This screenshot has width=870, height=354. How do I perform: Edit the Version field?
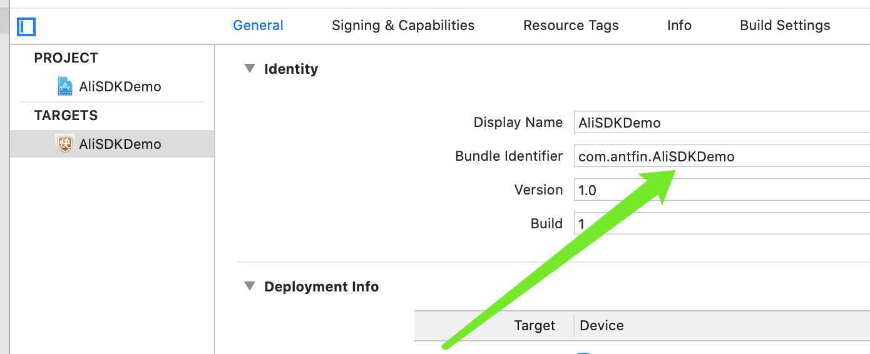tap(722, 190)
